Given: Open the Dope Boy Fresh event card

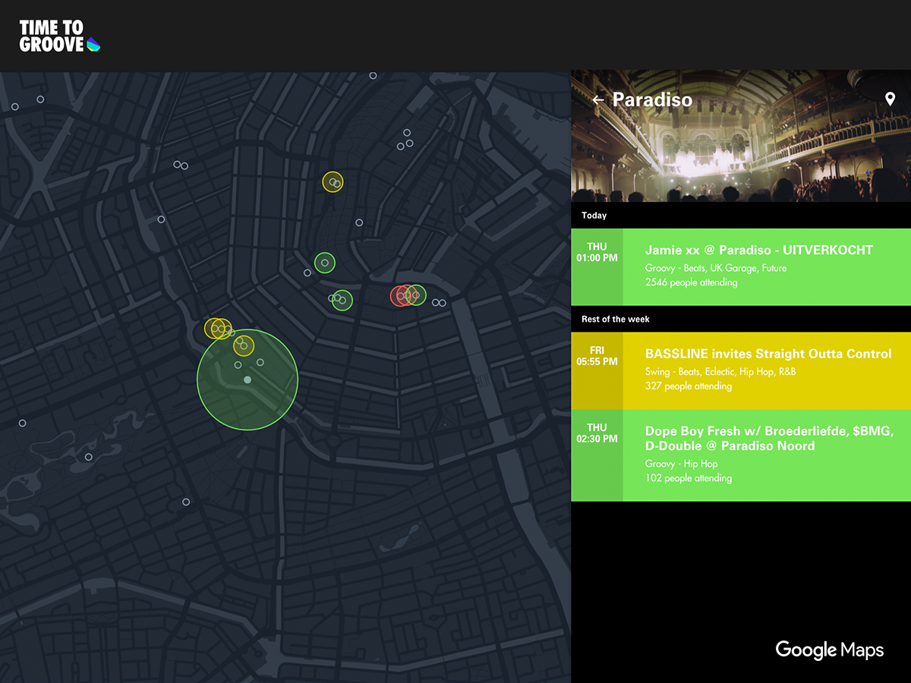Looking at the screenshot, I should [741, 455].
